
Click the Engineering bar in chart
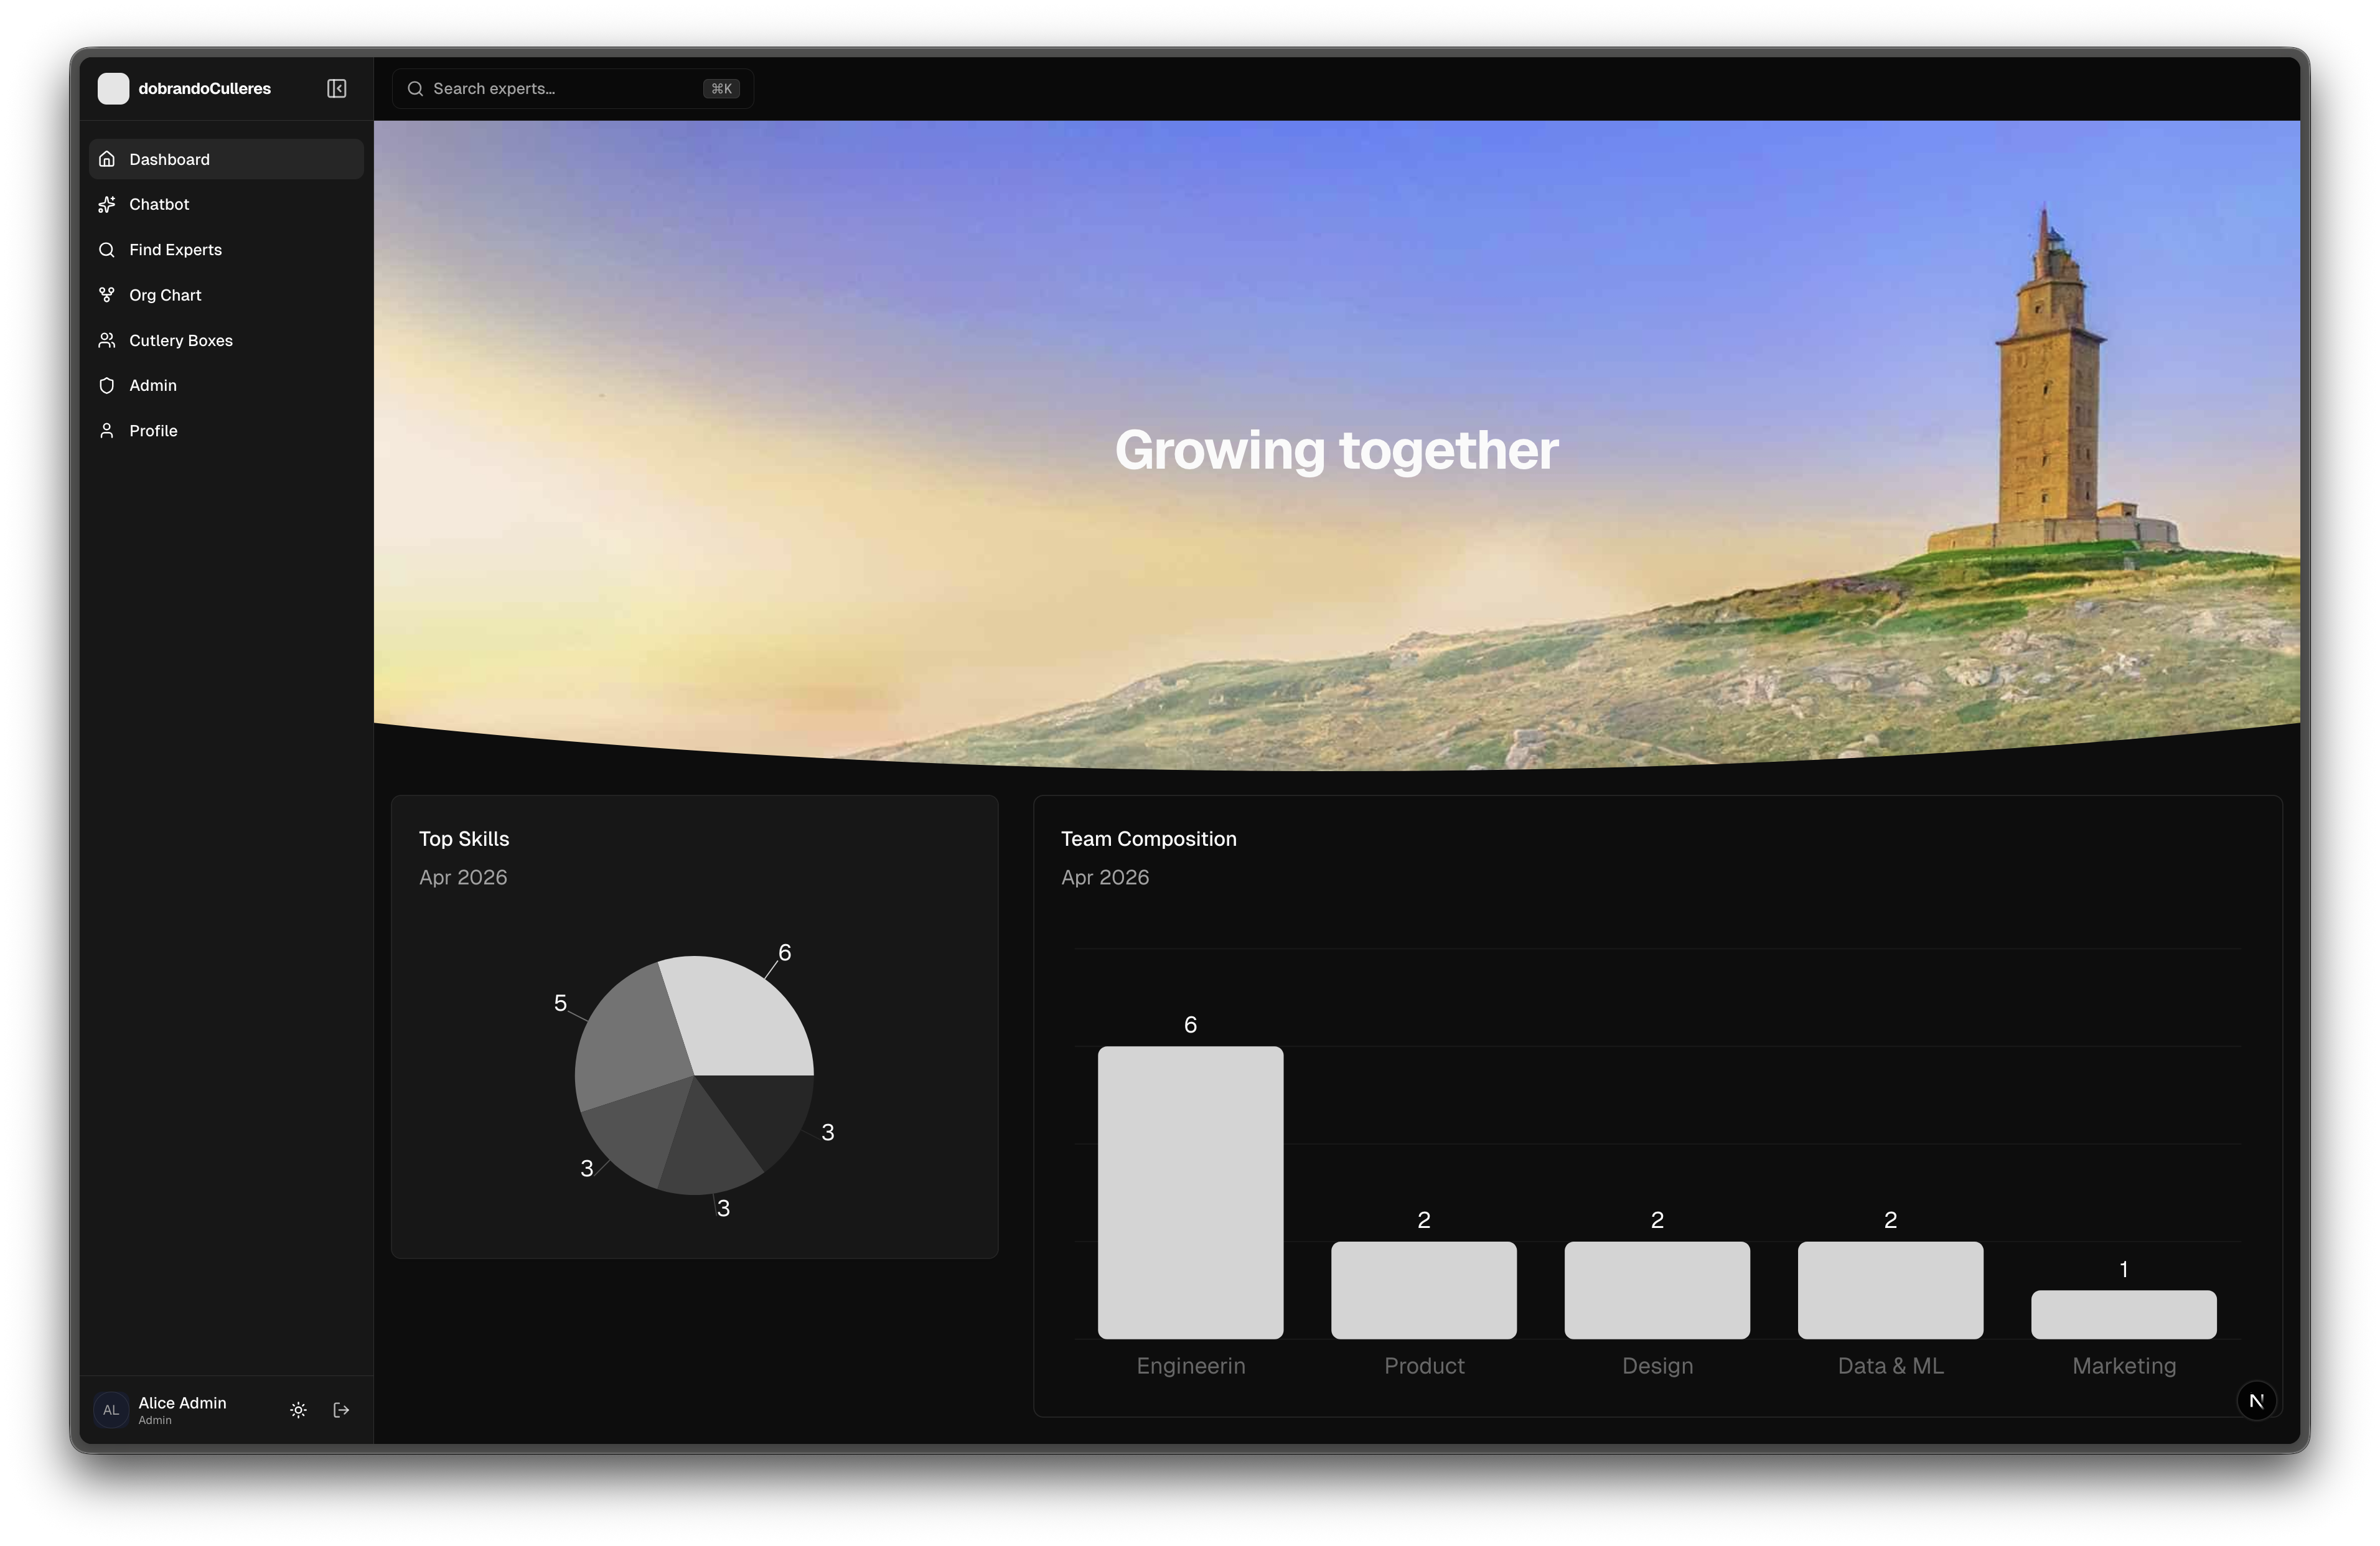point(1190,1192)
